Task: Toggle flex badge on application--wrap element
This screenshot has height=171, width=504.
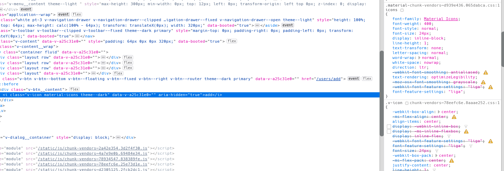Action: tap(77, 15)
